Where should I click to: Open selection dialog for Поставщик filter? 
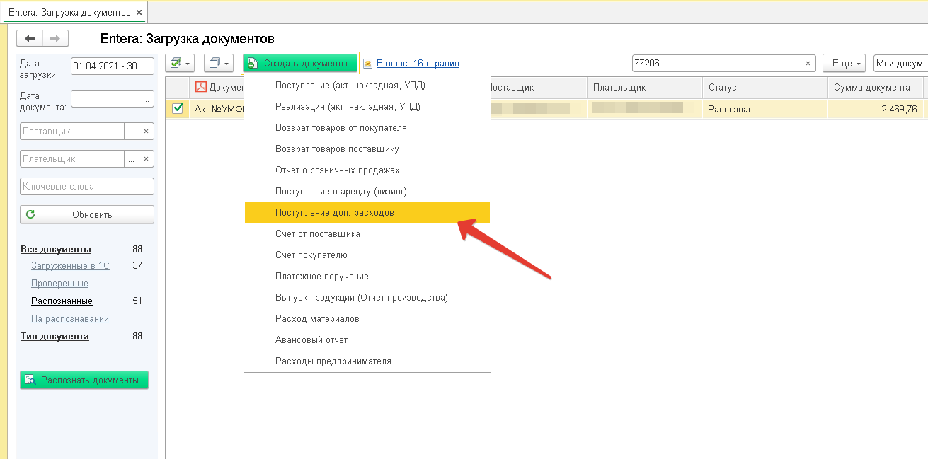(132, 132)
